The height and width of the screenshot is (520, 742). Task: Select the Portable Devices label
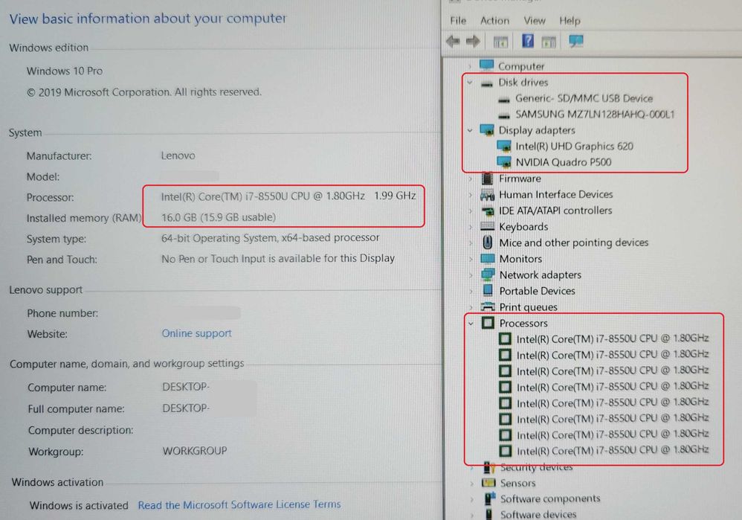[x=537, y=291]
